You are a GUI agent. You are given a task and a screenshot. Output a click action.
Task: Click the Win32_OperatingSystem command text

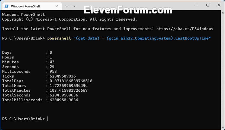click(145, 38)
